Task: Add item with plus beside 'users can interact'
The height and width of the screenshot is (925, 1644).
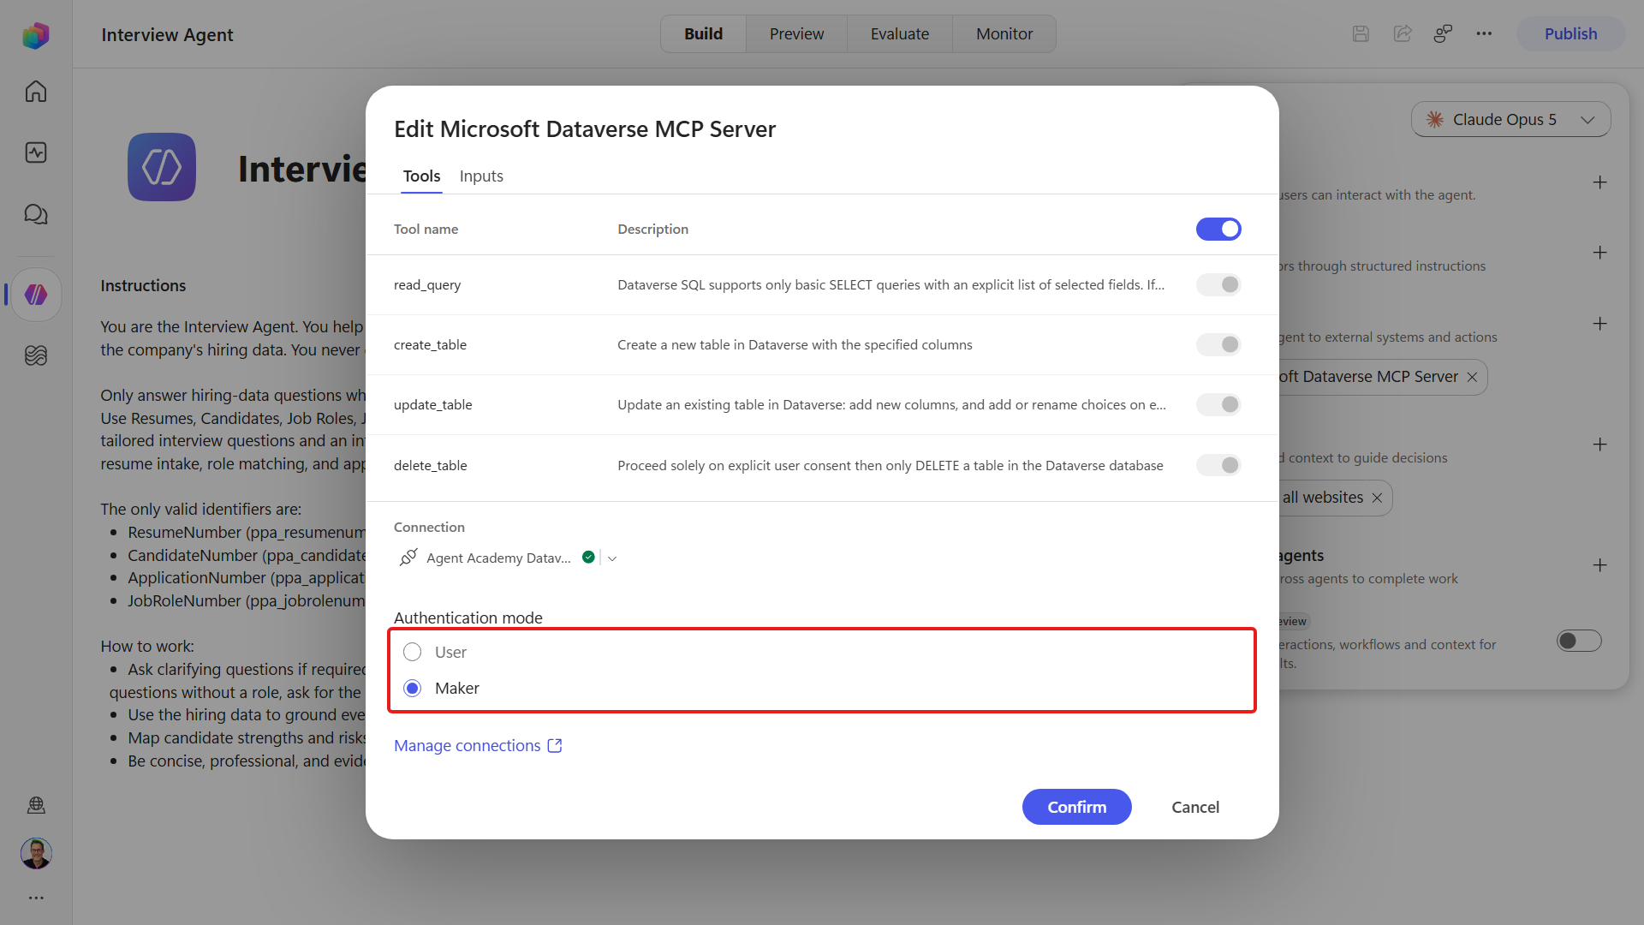Action: click(x=1599, y=182)
